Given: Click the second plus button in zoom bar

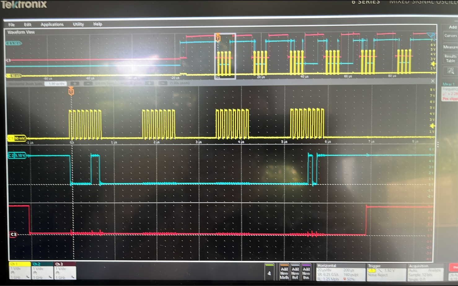Looking at the screenshot, I should [x=149, y=83].
